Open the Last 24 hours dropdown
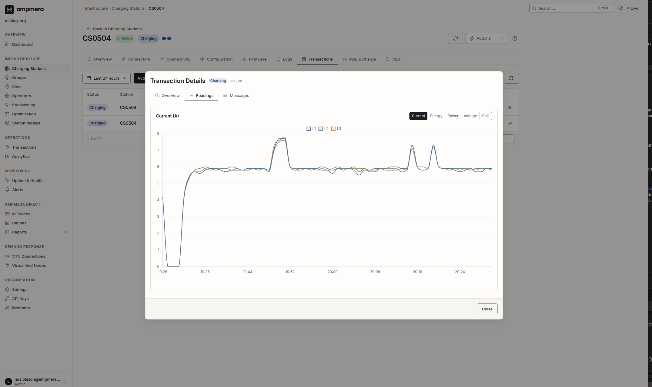652x387 pixels. [x=106, y=78]
